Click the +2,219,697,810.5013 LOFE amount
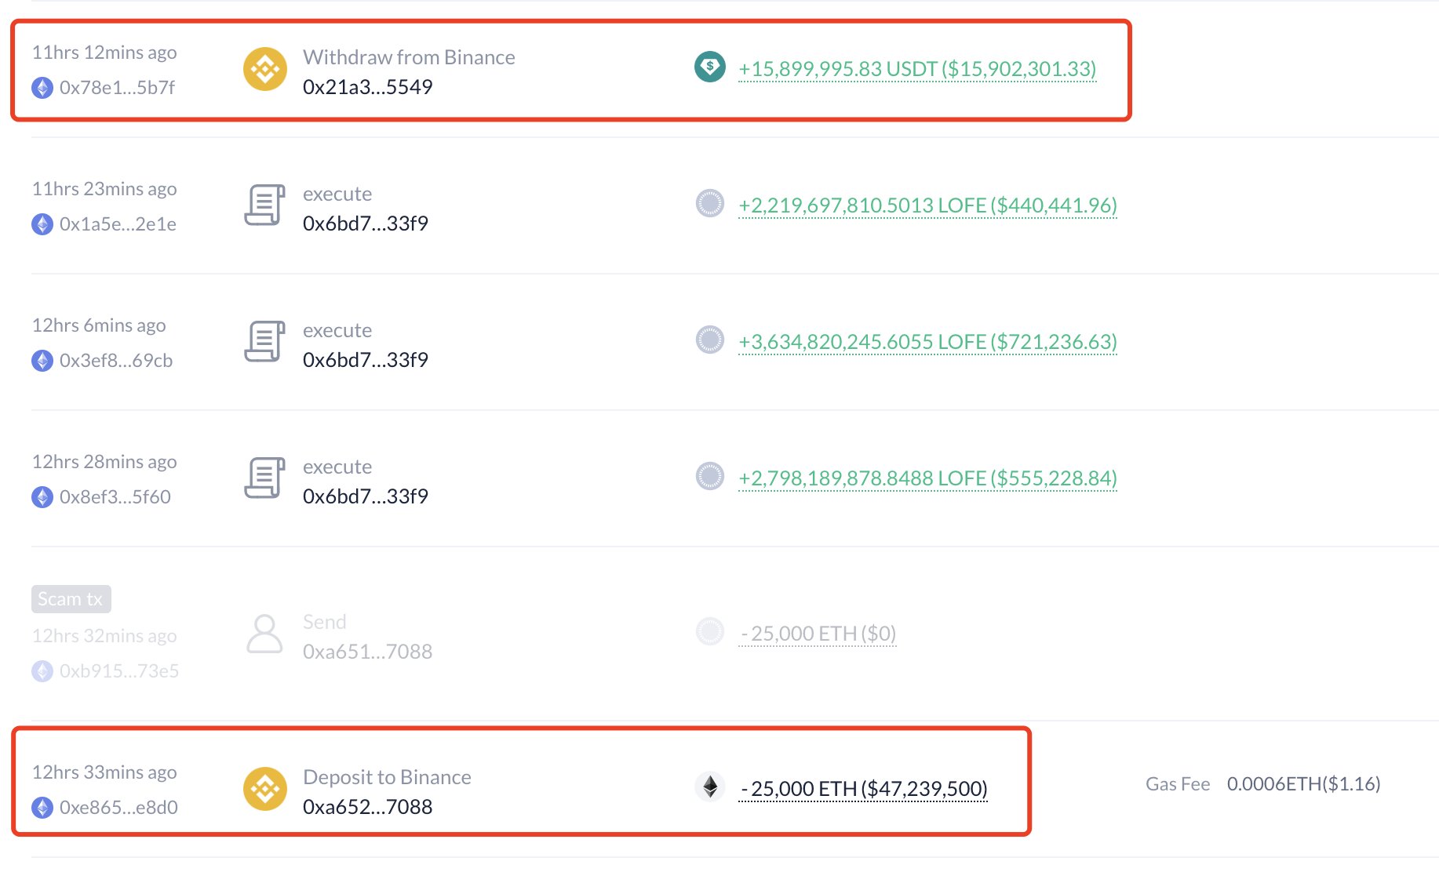This screenshot has width=1439, height=872. point(927,205)
